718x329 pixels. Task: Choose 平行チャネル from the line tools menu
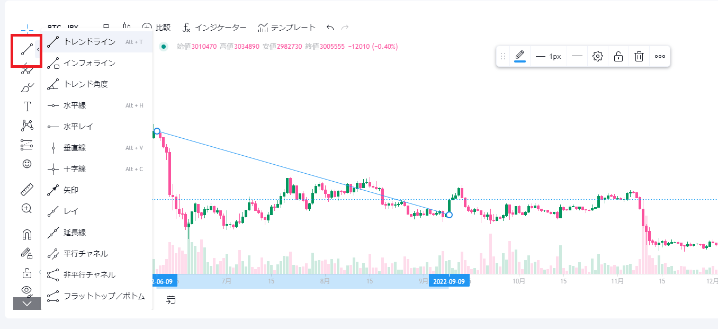[86, 254]
